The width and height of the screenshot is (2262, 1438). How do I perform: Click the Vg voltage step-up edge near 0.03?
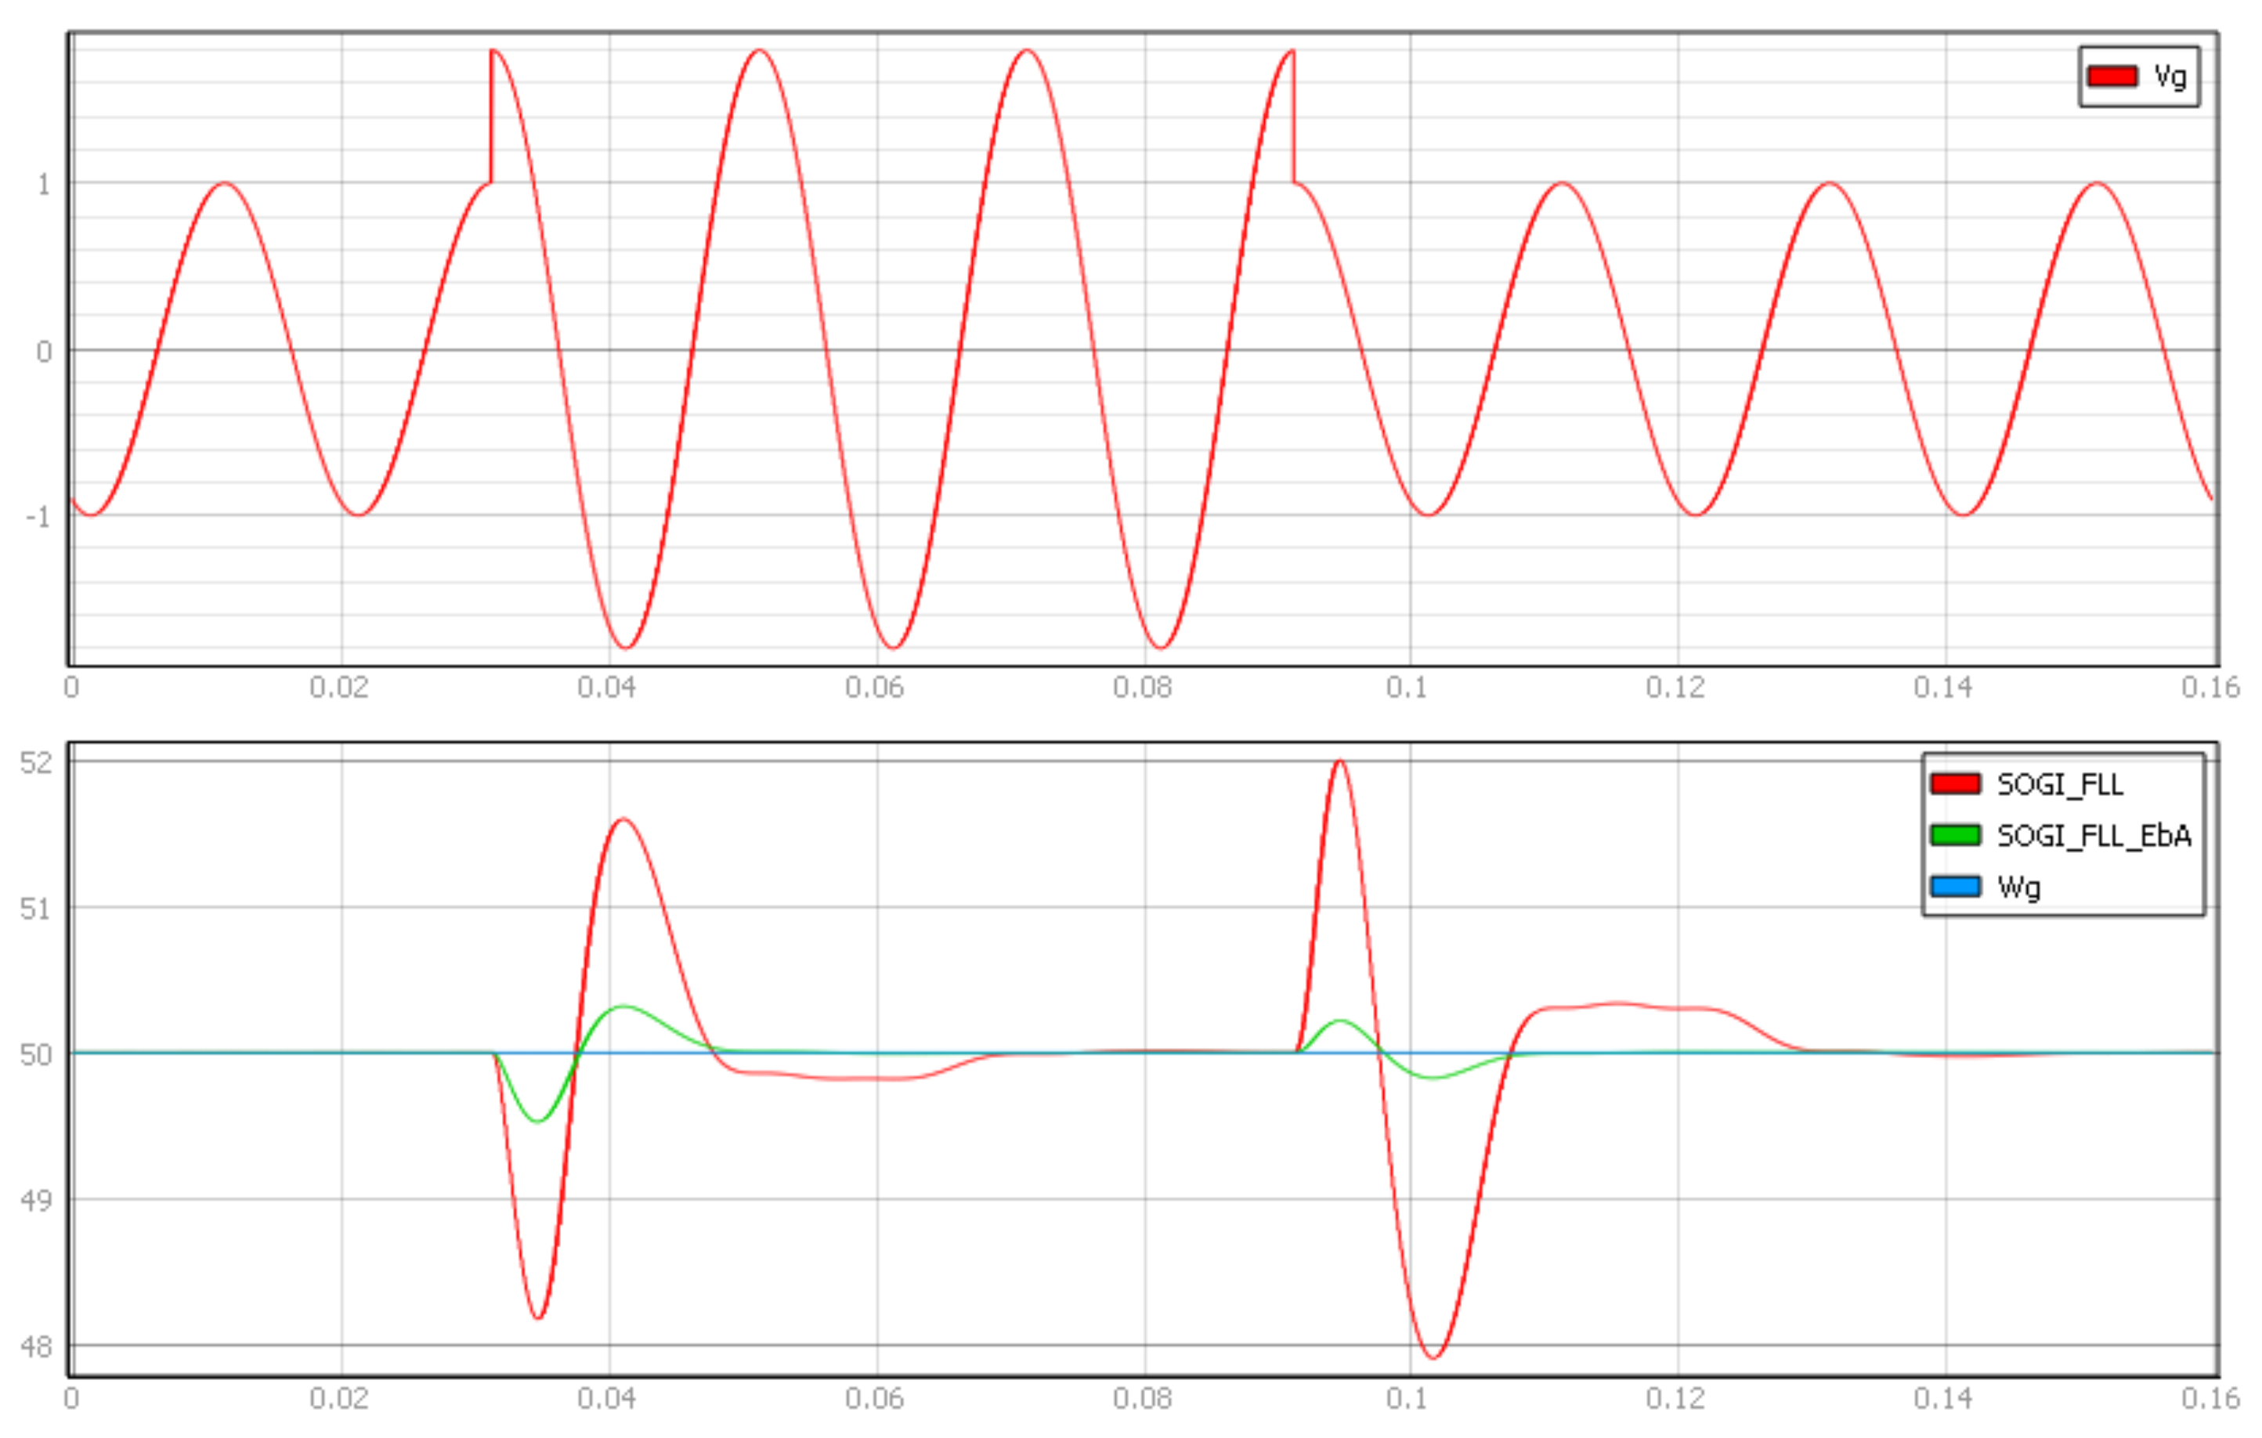(x=490, y=117)
